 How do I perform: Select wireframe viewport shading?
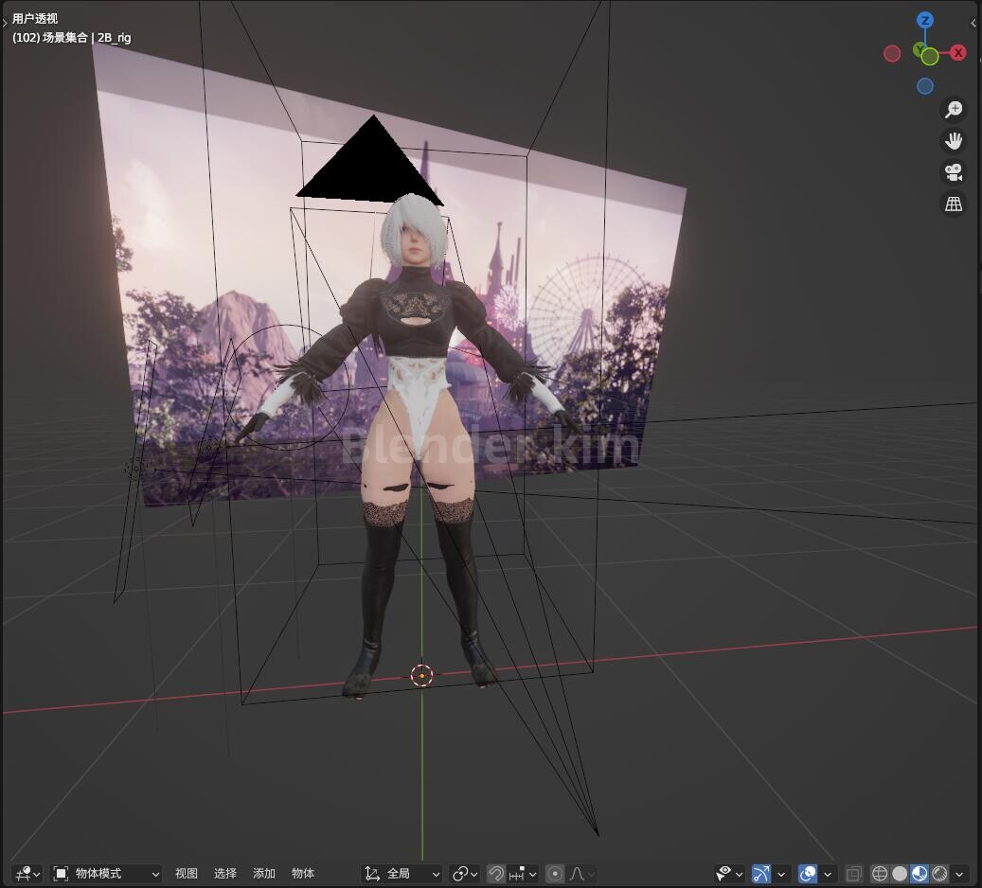[x=880, y=874]
